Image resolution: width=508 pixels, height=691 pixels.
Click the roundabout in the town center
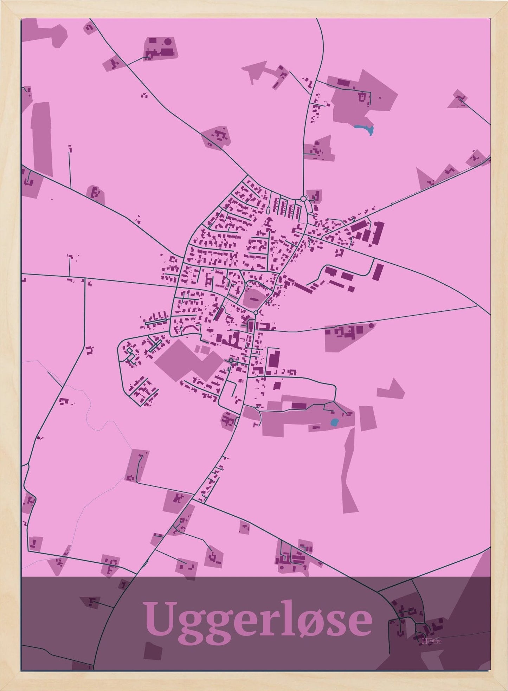point(256,312)
